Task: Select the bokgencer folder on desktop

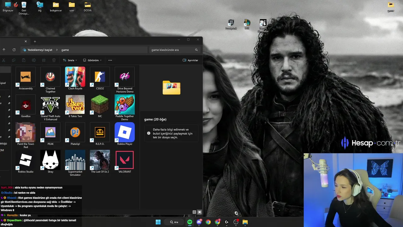Action: tap(56, 7)
